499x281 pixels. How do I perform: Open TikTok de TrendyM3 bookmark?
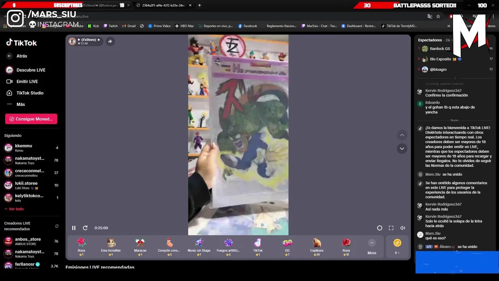click(399, 26)
